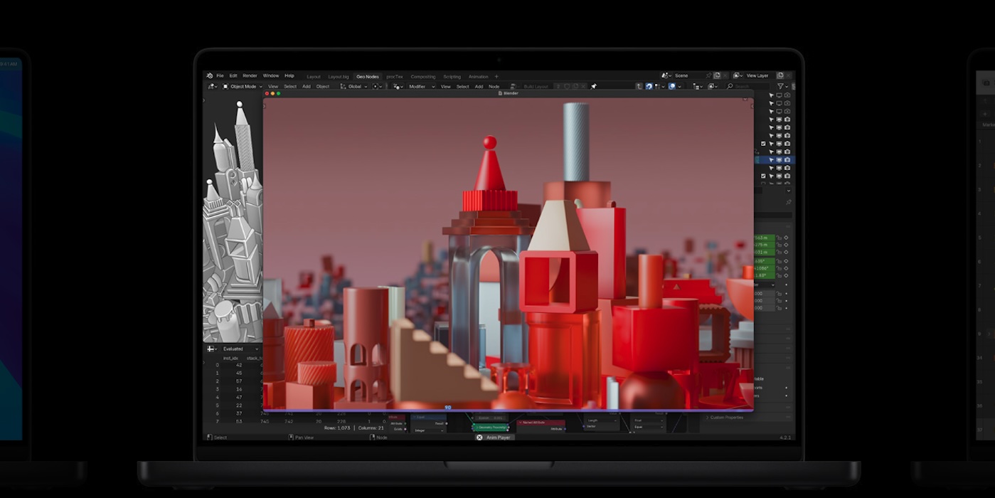995x498 pixels.
Task: Toggle the lock icon beside a green location field
Action: point(779,238)
